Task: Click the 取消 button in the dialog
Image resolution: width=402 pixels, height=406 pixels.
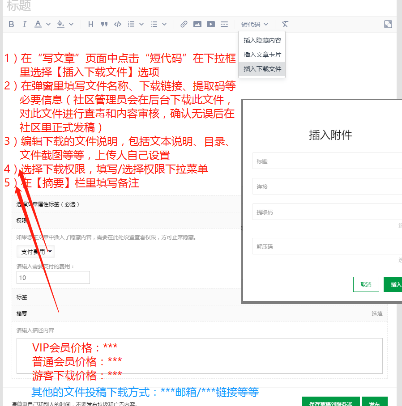Action: (366, 284)
